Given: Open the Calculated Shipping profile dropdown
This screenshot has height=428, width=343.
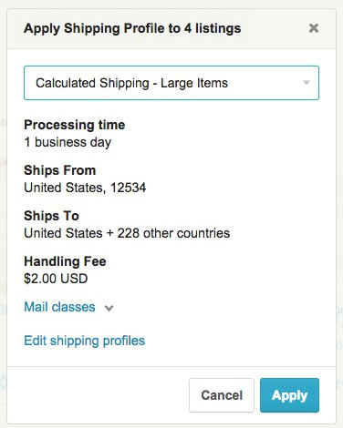Looking at the screenshot, I should coord(171,83).
